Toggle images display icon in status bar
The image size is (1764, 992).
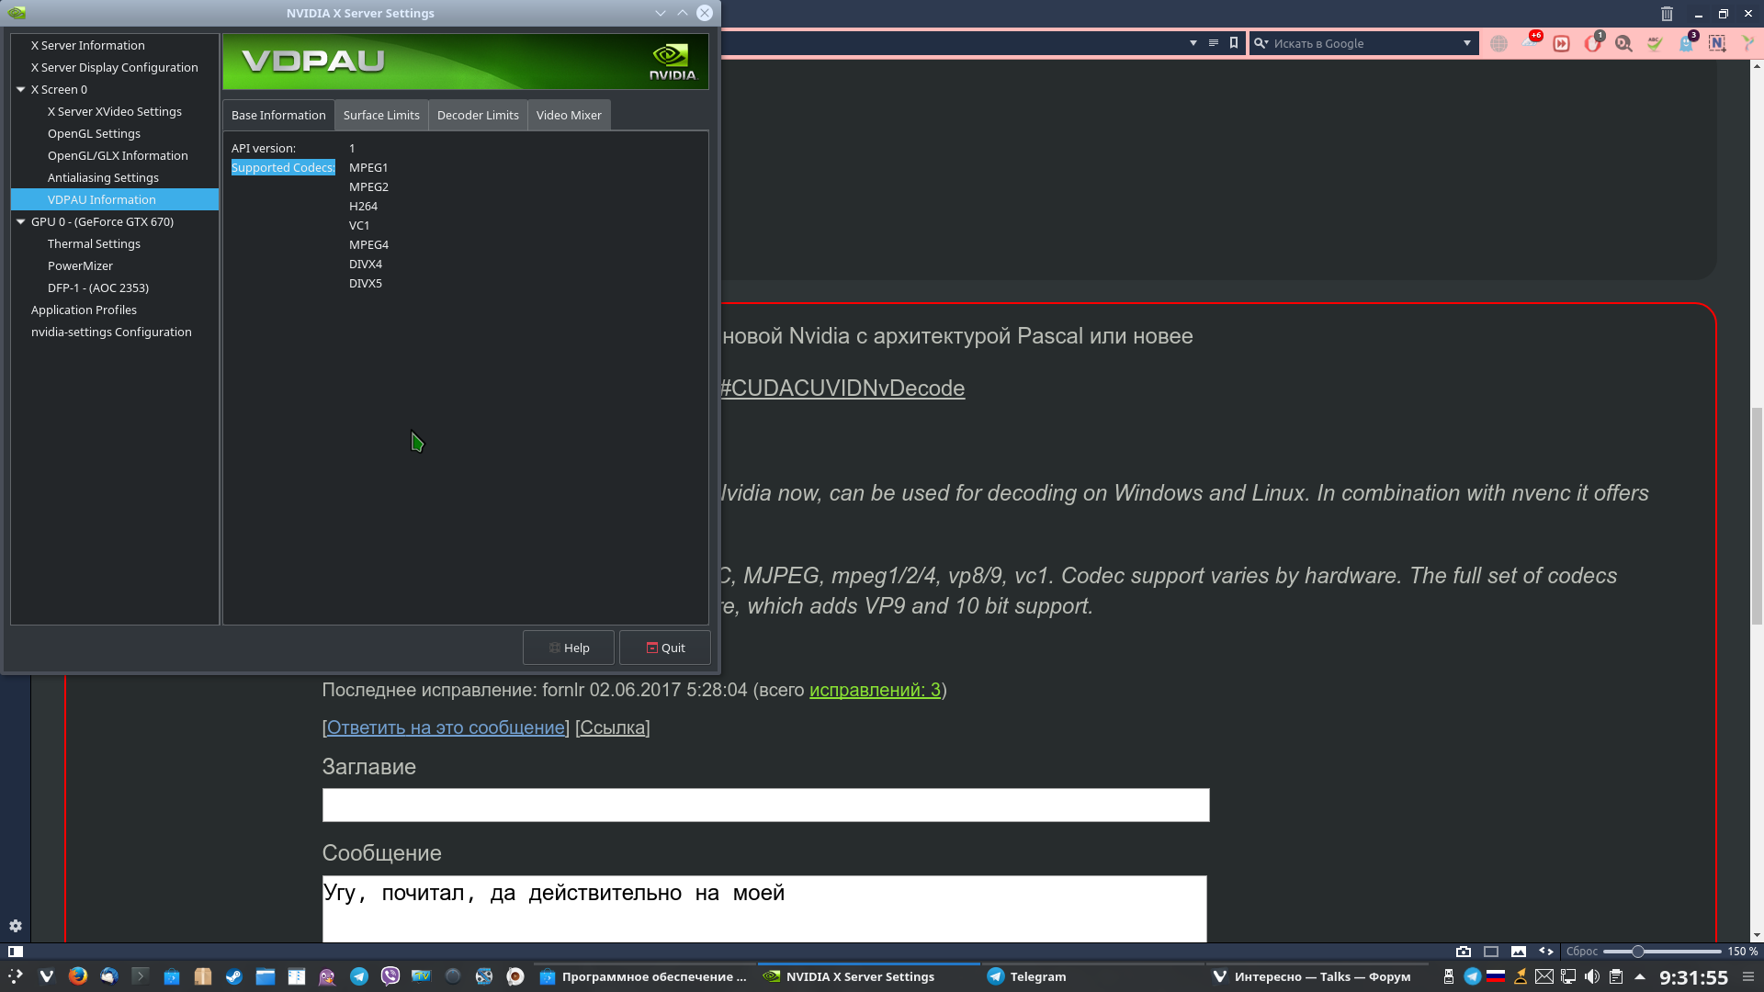(1519, 952)
